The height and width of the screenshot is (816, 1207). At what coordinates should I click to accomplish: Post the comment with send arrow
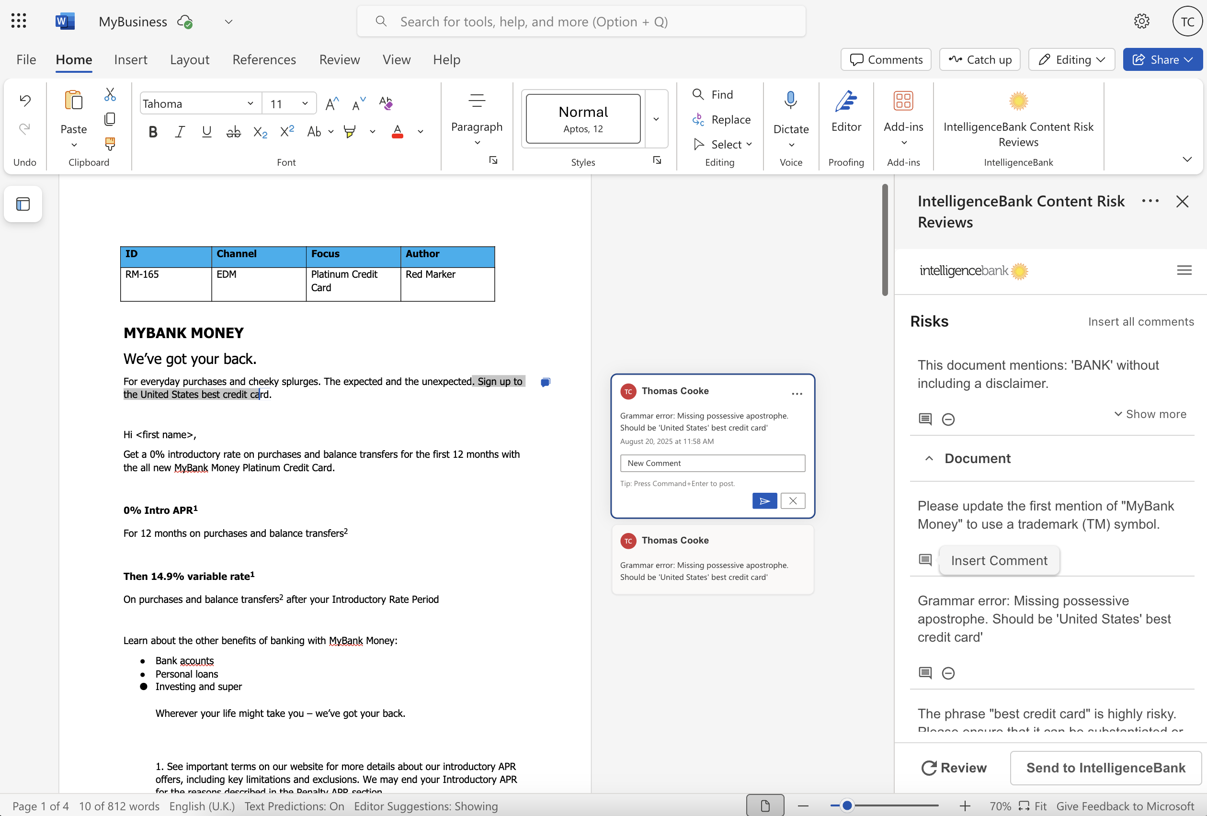pyautogui.click(x=764, y=501)
